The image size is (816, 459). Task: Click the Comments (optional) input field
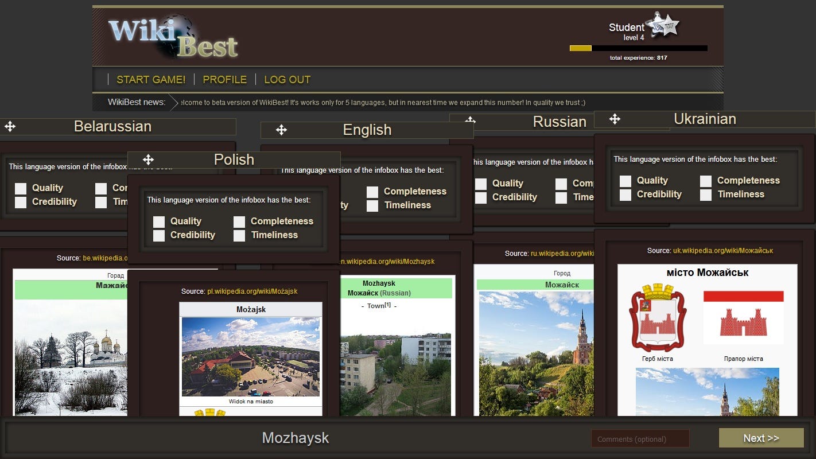[x=640, y=439]
